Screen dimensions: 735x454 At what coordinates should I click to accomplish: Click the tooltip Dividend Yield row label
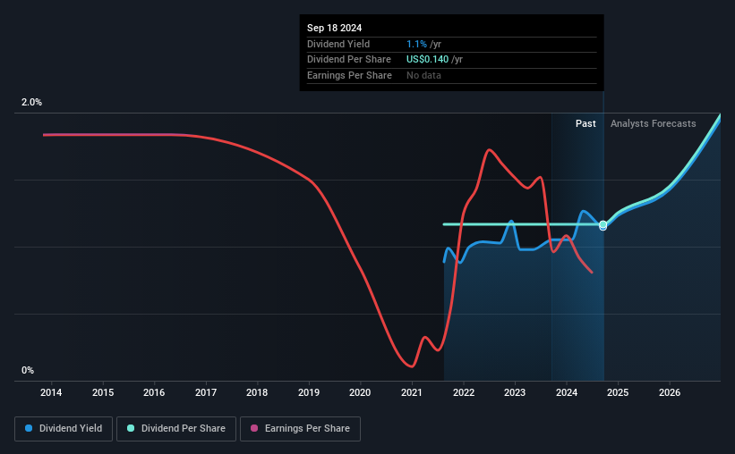(338, 44)
